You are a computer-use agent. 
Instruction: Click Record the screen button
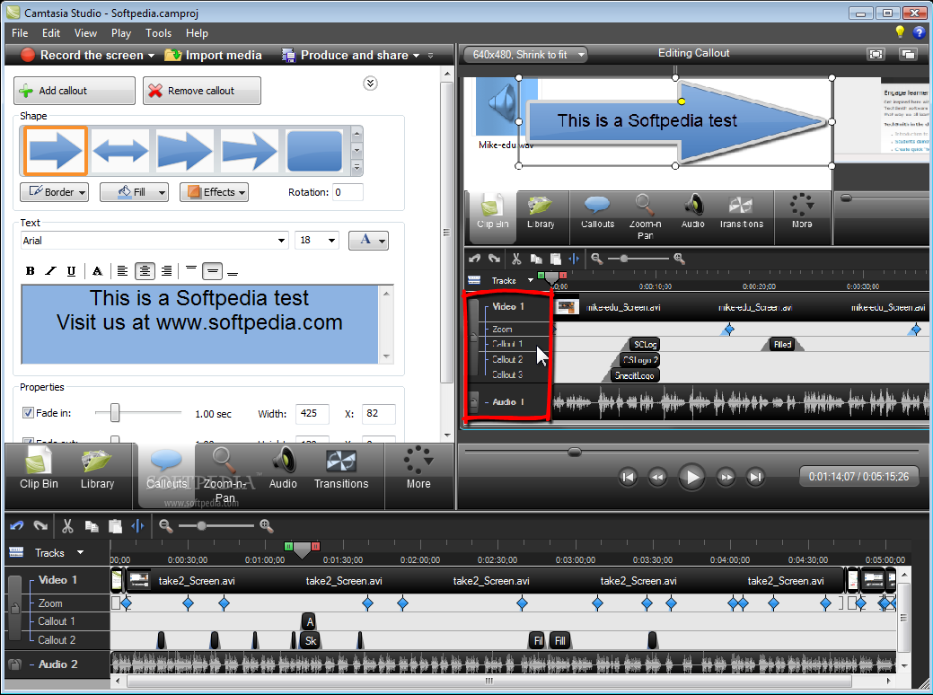click(x=87, y=56)
